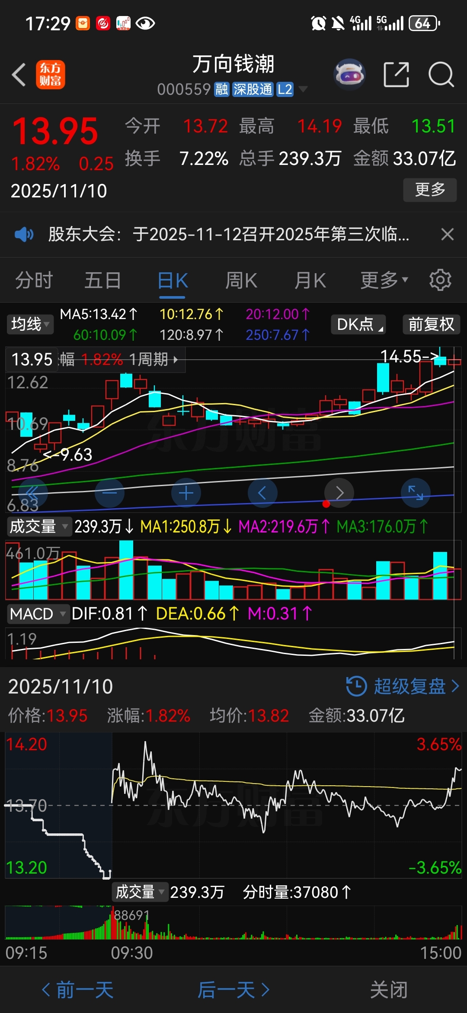The height and width of the screenshot is (1013, 467).
Task: Switch to 五日 tab
Action: click(102, 280)
